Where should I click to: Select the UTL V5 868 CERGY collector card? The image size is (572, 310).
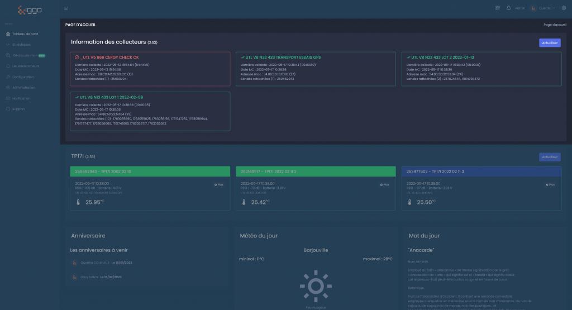coord(150,69)
